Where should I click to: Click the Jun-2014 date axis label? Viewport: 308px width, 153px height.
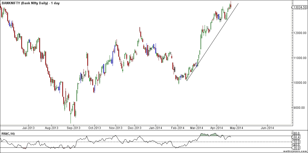click(267, 128)
